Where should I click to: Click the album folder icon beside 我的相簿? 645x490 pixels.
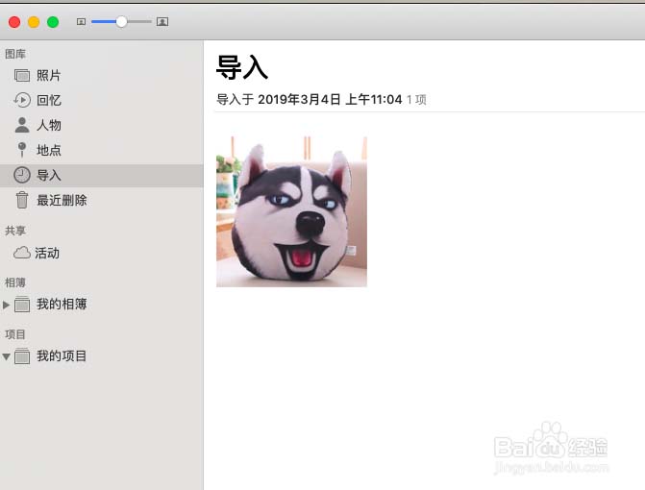22,305
